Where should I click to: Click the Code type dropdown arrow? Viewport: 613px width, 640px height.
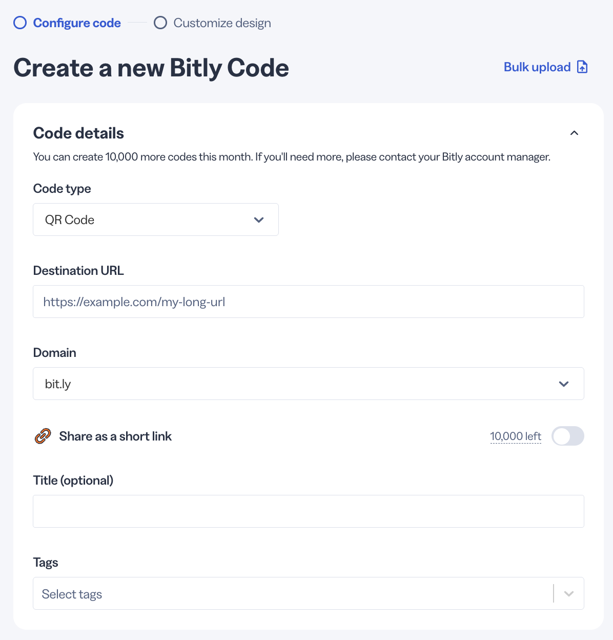259,220
